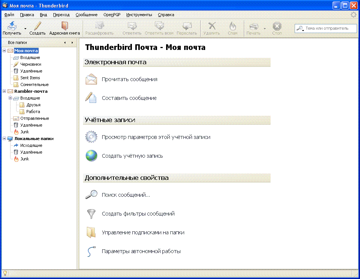Viewport: 360px width, 279px height.
Task: Select the Черновики folder under Моя почта
Action: click(x=30, y=64)
